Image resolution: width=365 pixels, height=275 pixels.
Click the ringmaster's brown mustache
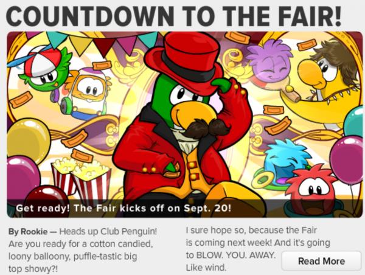206,128
